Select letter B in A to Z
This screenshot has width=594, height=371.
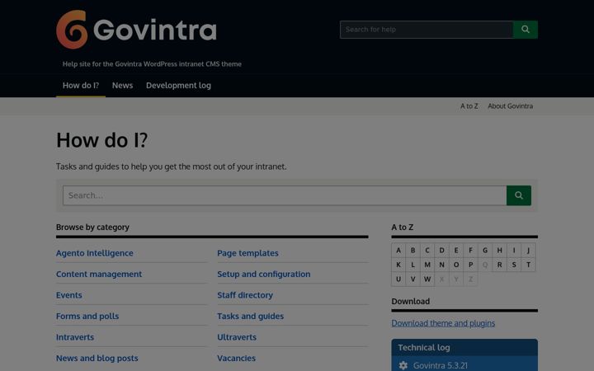tap(413, 251)
